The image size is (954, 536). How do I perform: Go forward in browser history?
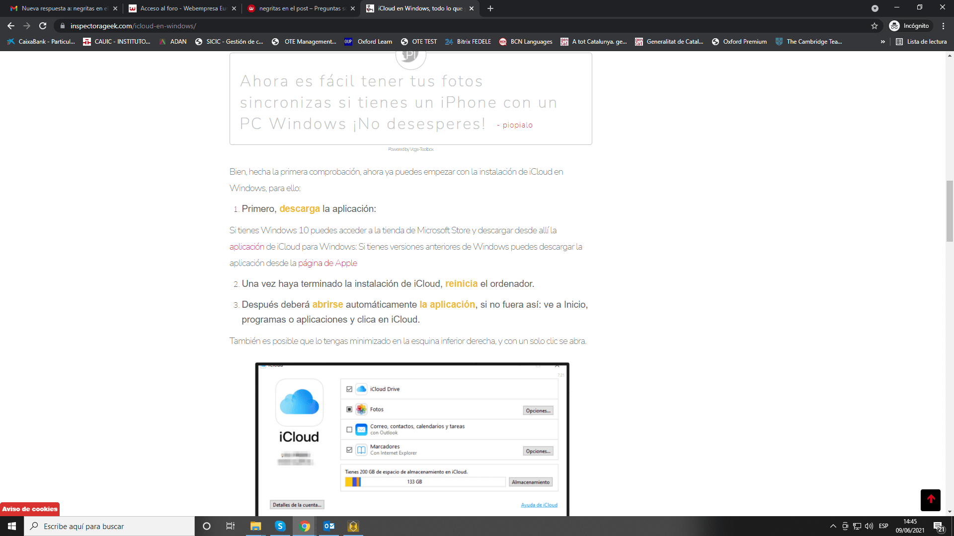click(27, 26)
